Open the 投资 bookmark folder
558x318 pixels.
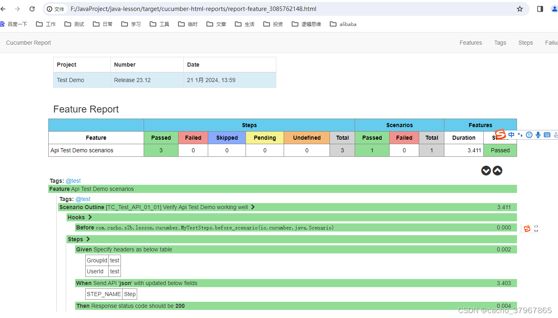273,24
